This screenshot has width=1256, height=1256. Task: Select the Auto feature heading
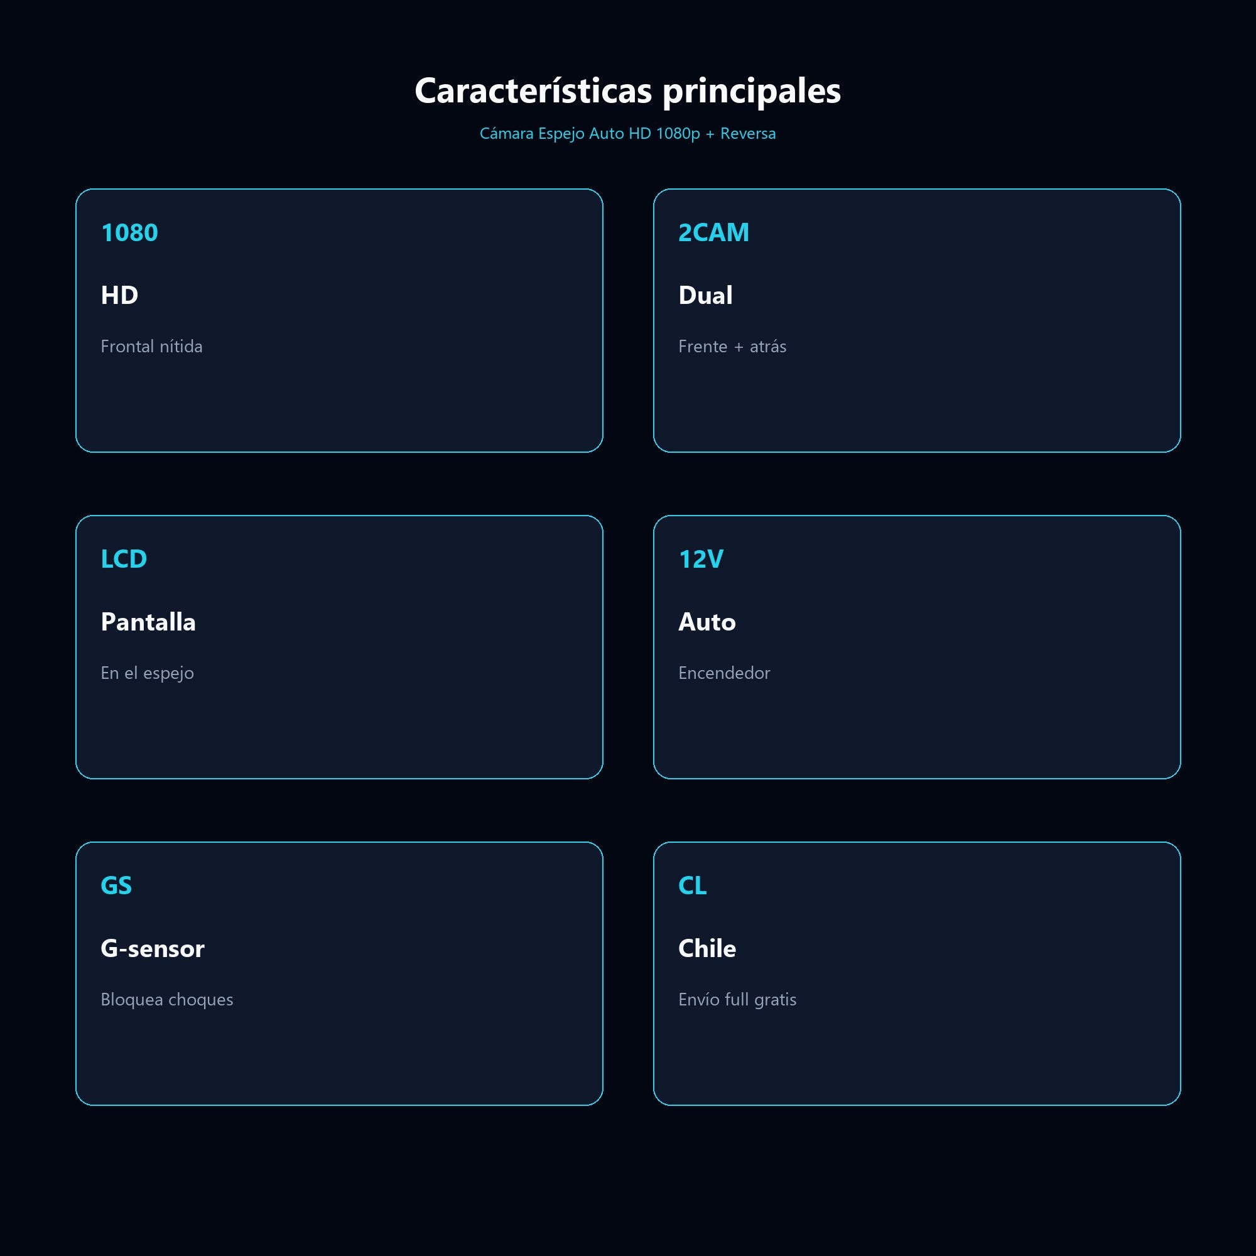[x=706, y=622]
